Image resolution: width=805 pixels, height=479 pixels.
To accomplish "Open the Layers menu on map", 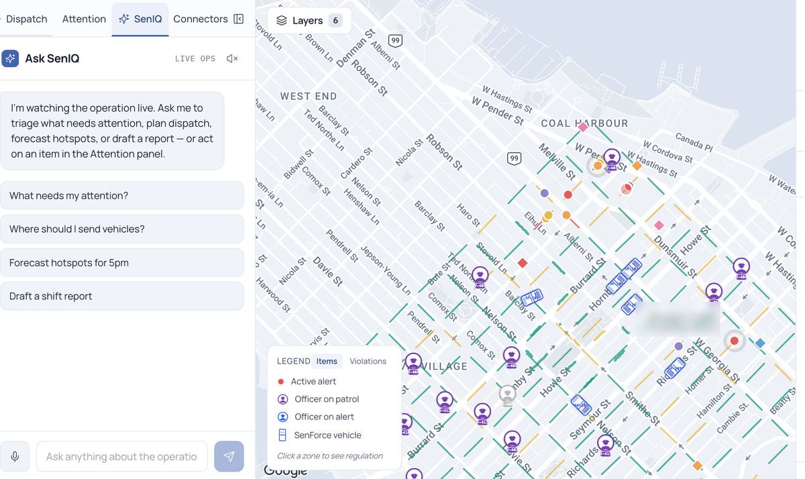I will click(309, 20).
